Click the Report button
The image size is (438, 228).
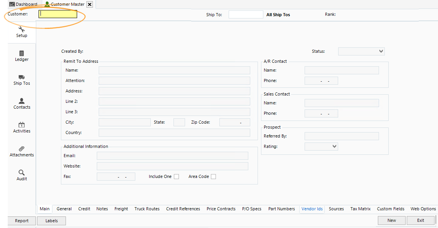click(x=22, y=220)
